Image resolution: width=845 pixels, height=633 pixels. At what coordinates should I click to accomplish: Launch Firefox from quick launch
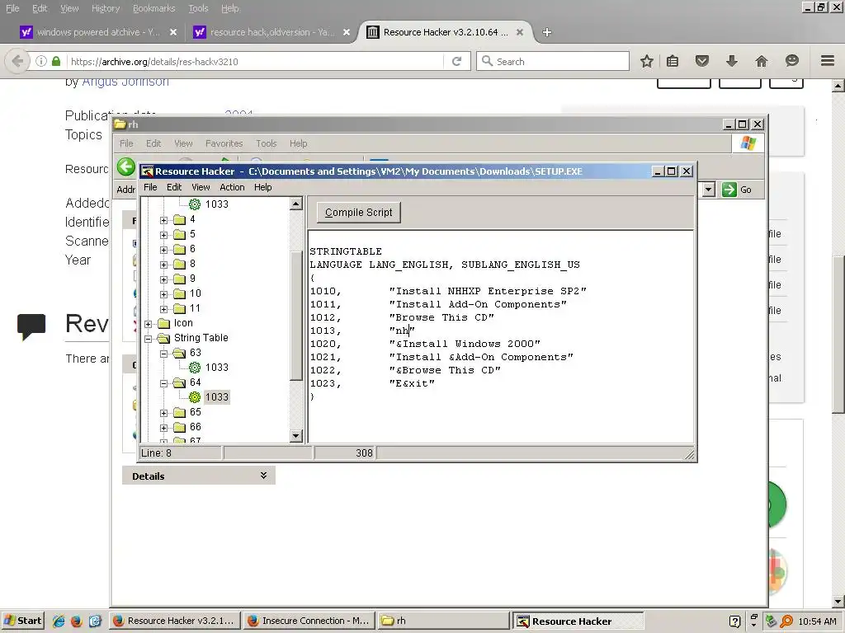point(77,621)
